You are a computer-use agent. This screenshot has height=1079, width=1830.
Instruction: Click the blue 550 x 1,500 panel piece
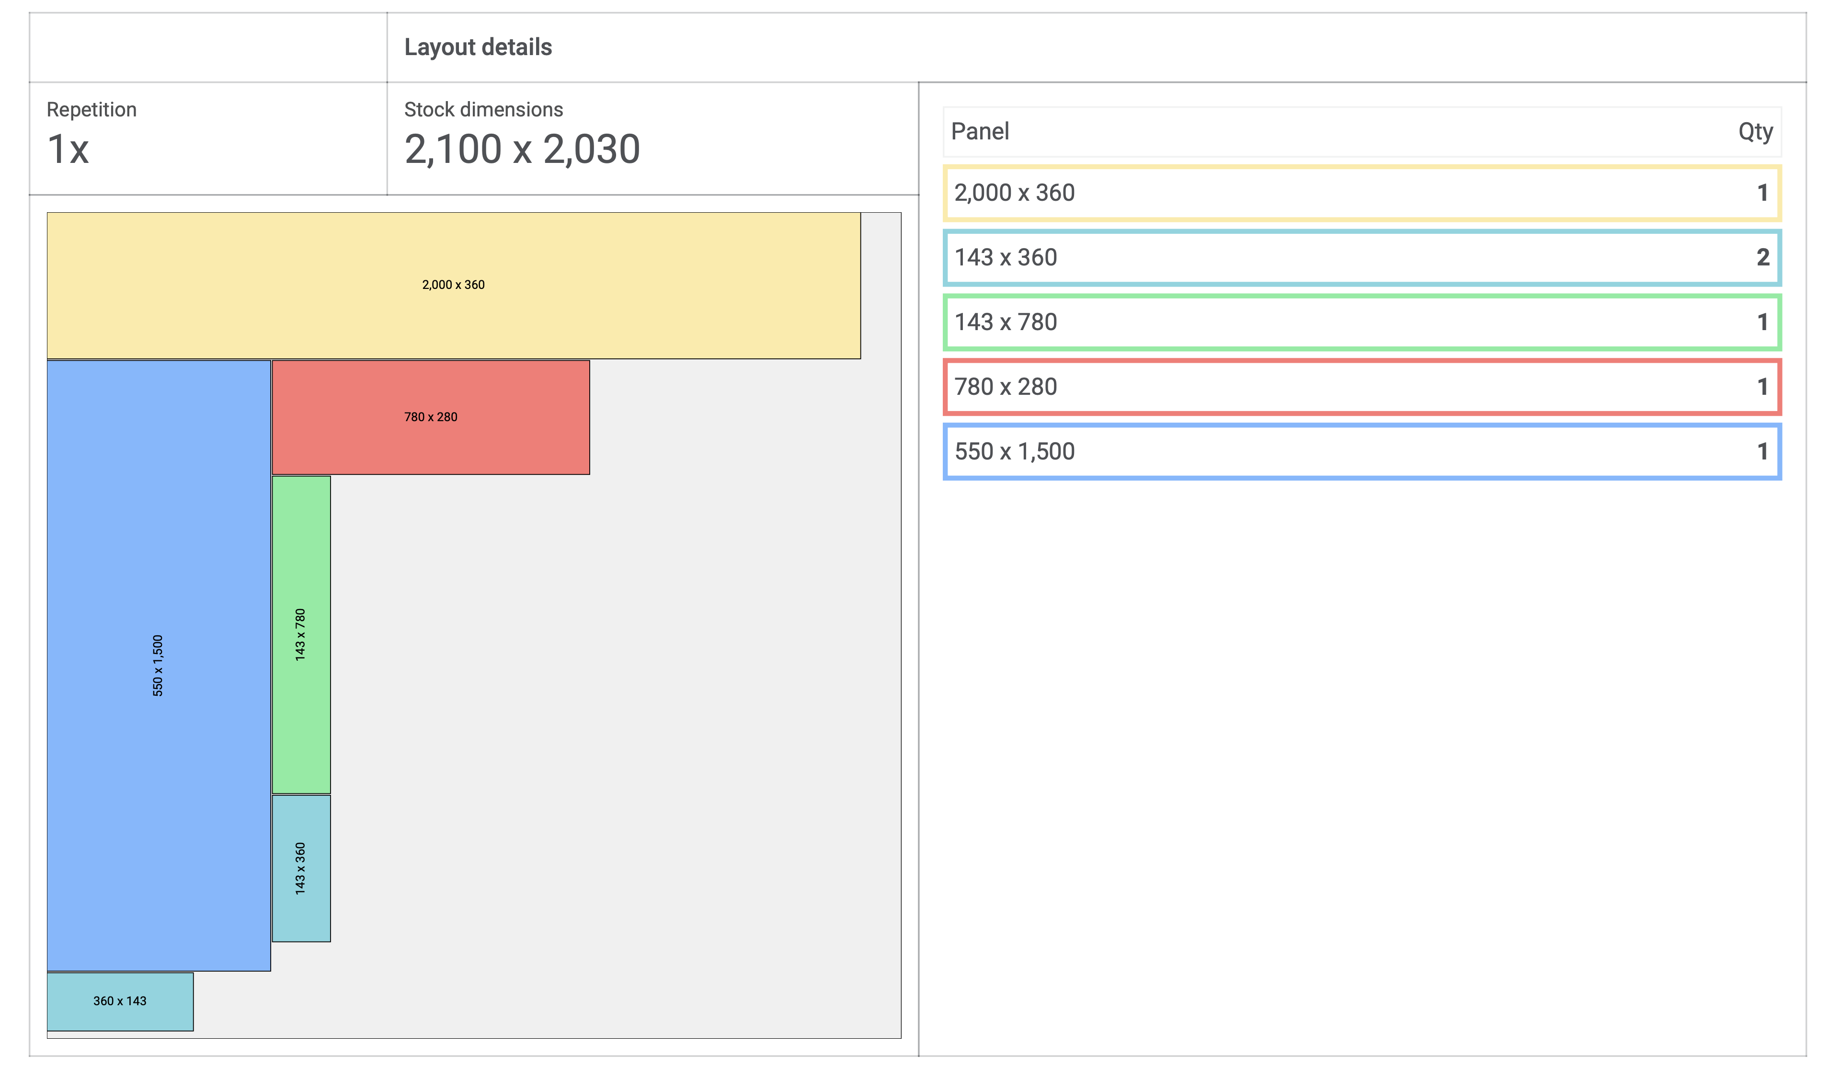point(159,666)
